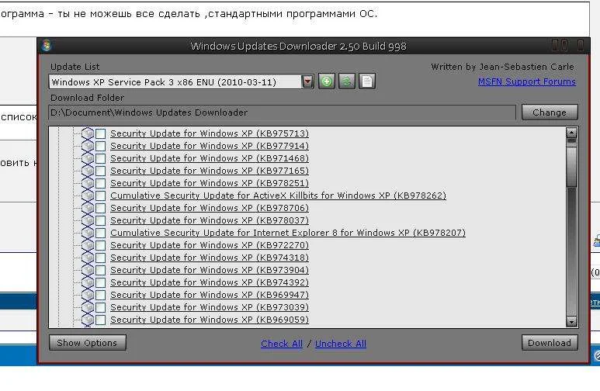Click the update list scroll up arrow

[571, 133]
